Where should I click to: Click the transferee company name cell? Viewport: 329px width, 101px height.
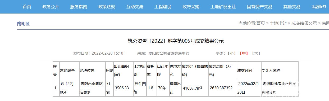click(280, 88)
